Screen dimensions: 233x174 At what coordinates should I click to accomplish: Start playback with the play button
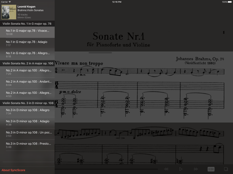pyautogui.click(x=181, y=169)
